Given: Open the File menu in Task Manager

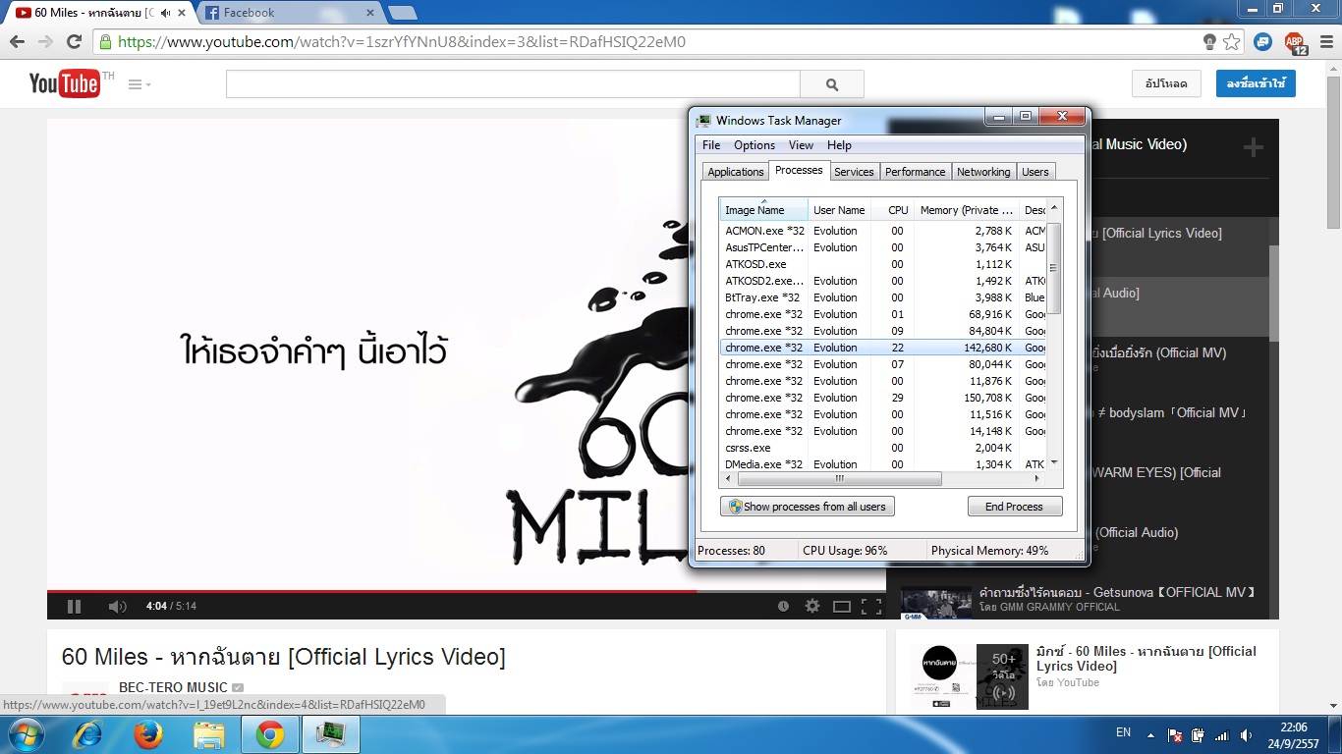Looking at the screenshot, I should tap(711, 145).
